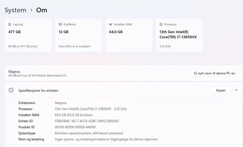Open the Prosessor i7-13850HX card
Viewport: 243px width, 147px height.
(x=179, y=35)
